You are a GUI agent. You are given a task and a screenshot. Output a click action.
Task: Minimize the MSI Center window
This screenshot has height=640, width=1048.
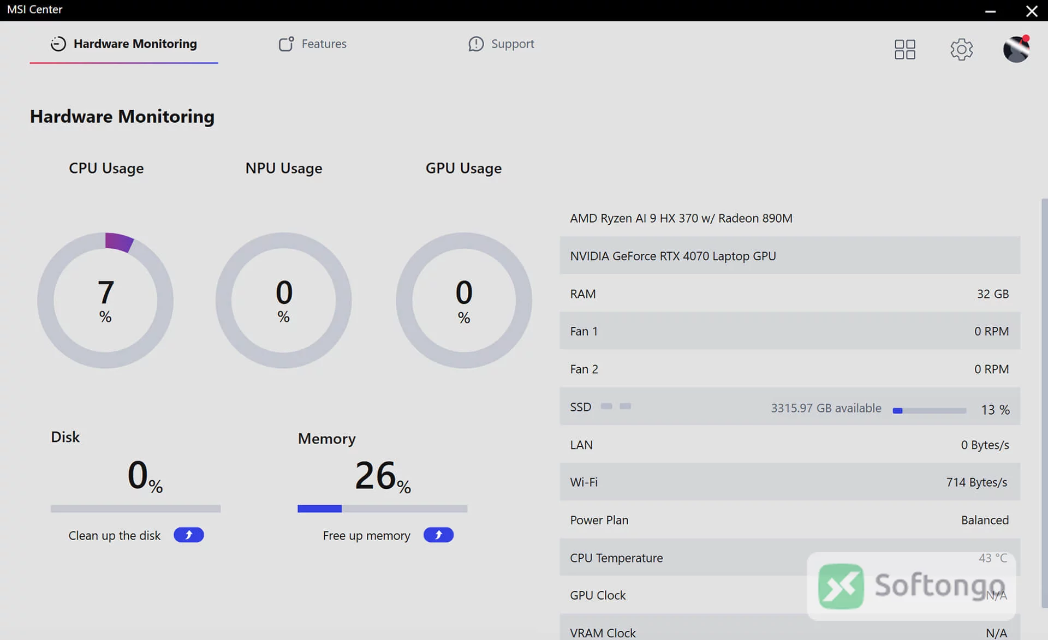click(990, 11)
